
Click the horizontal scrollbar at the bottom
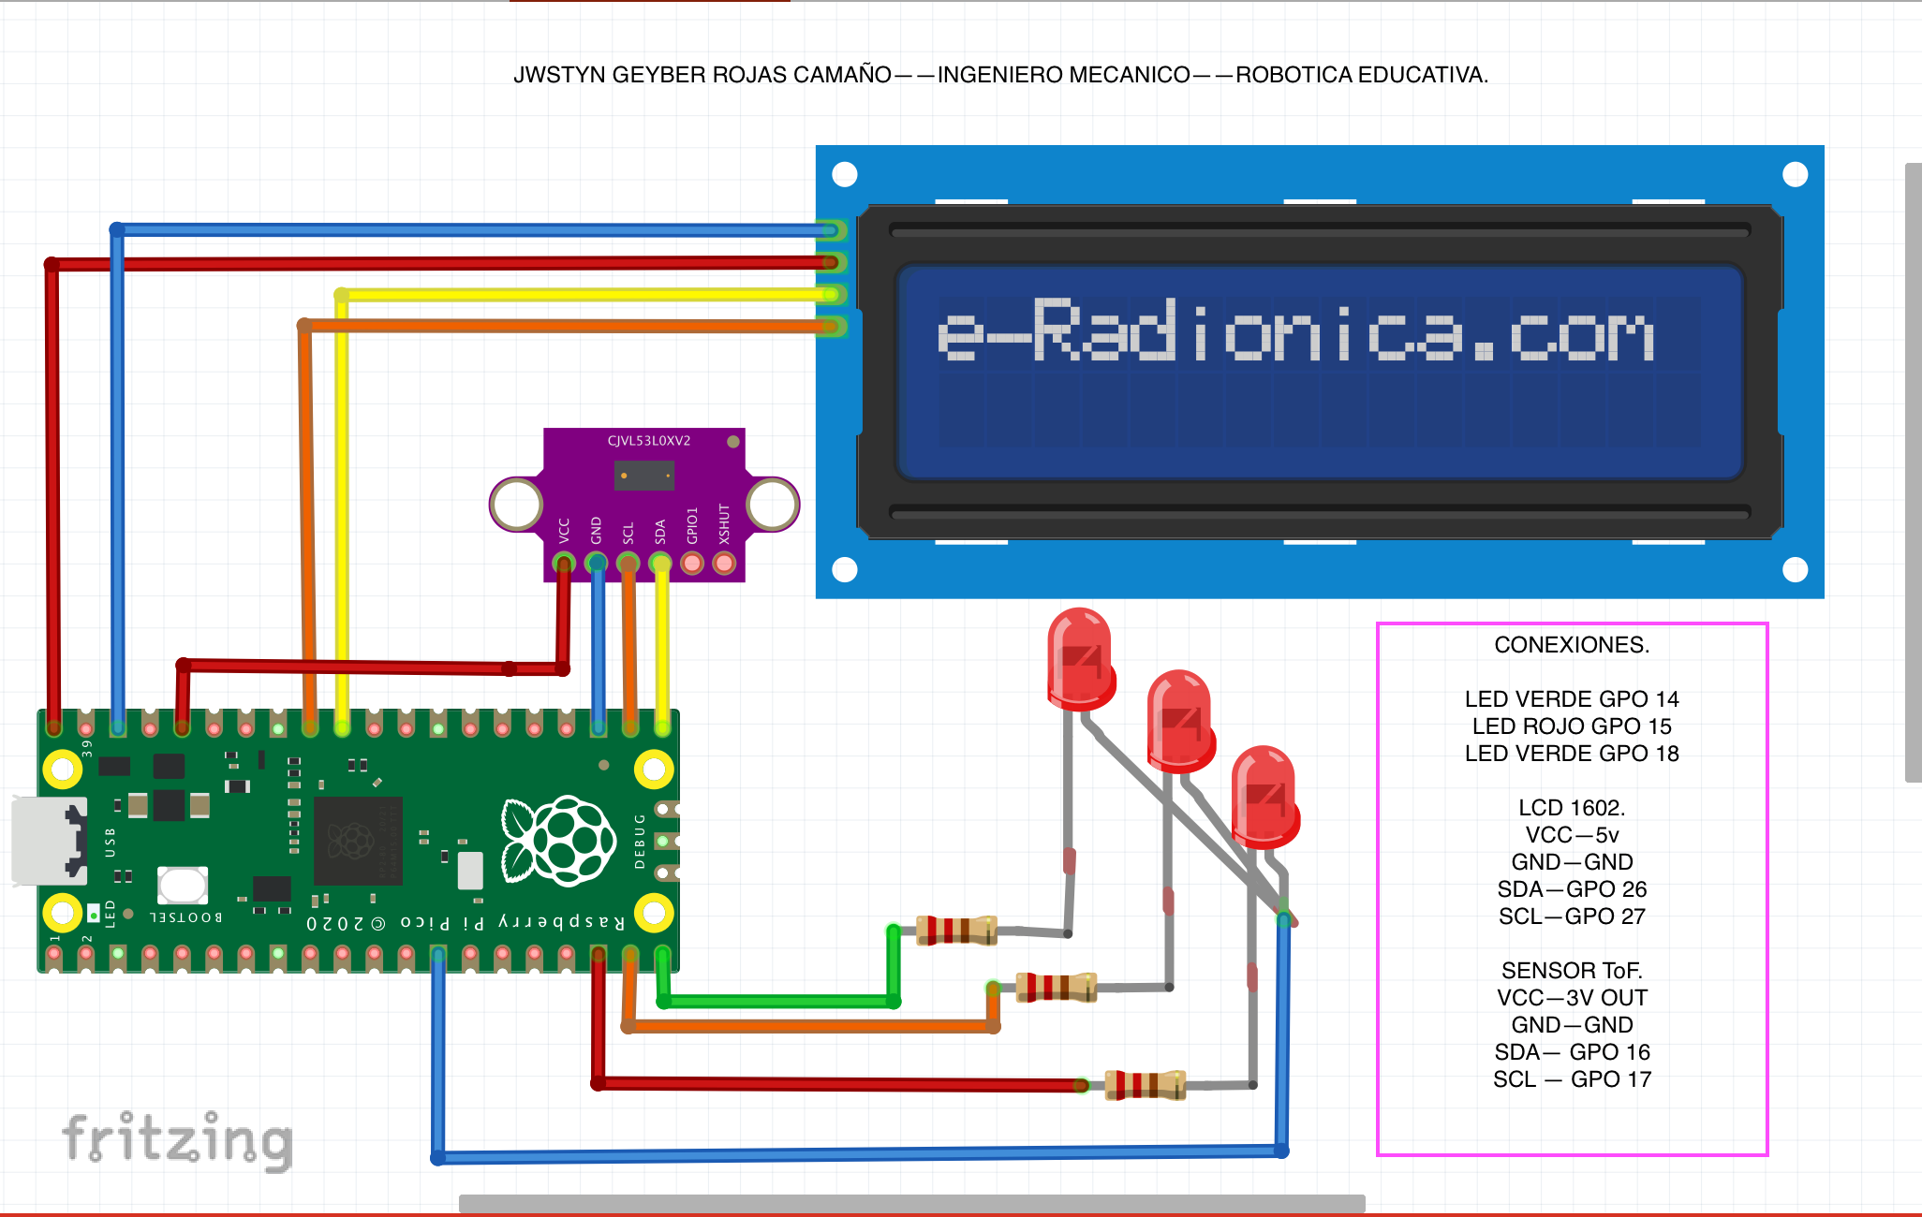coord(911,1203)
